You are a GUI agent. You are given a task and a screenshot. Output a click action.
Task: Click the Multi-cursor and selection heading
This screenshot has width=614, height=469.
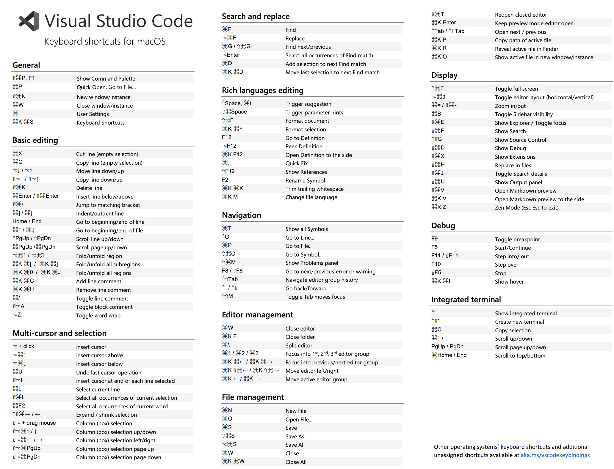[x=59, y=333]
